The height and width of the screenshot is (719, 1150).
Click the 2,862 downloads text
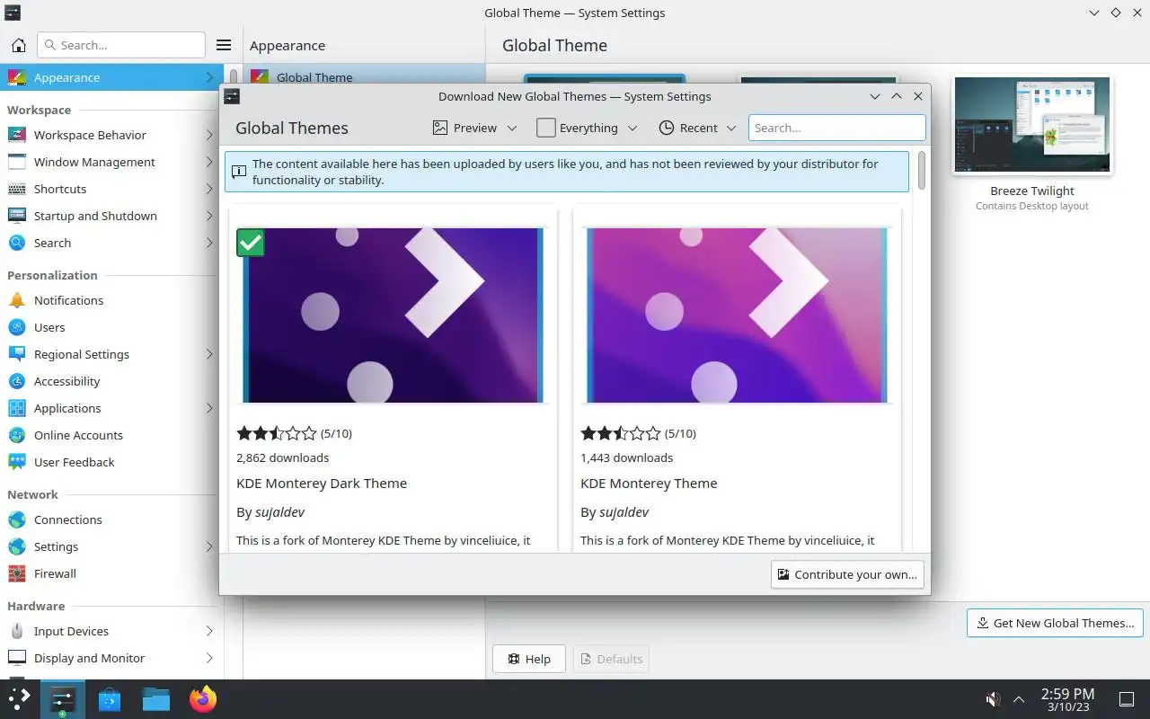click(x=282, y=457)
